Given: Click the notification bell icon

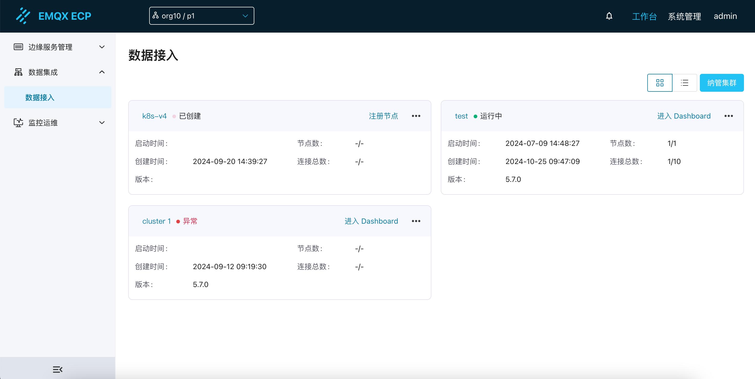Looking at the screenshot, I should pyautogui.click(x=609, y=16).
